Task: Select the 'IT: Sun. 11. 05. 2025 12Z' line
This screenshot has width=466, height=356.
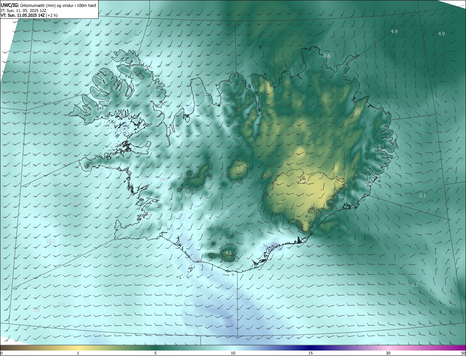Action: (x=23, y=11)
